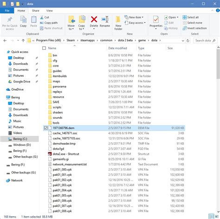Open the Easy access dropdown
Image resolution: width=220 pixels, height=219 pixels.
coord(135,23)
